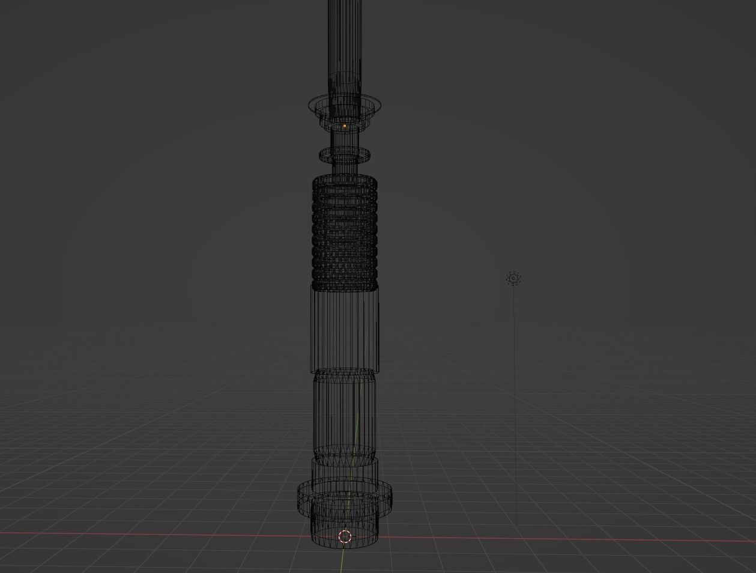Select the beveled lower cylinder section
The width and height of the screenshot is (756, 573).
pyautogui.click(x=345, y=417)
